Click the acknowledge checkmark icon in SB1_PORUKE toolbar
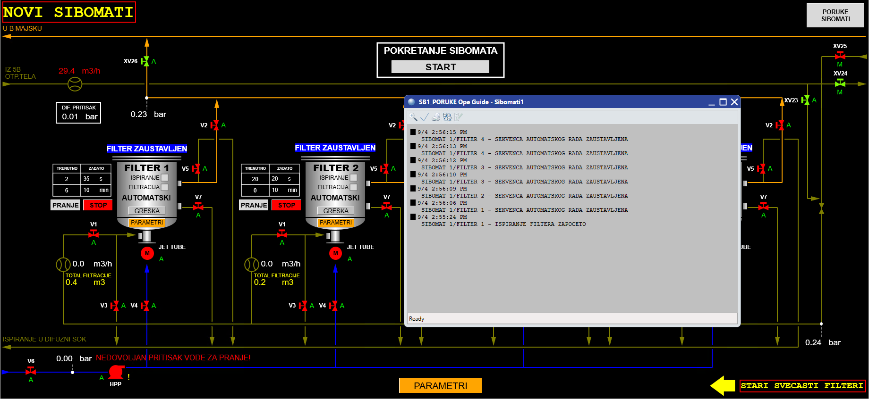Image resolution: width=869 pixels, height=399 pixels. 425,117
